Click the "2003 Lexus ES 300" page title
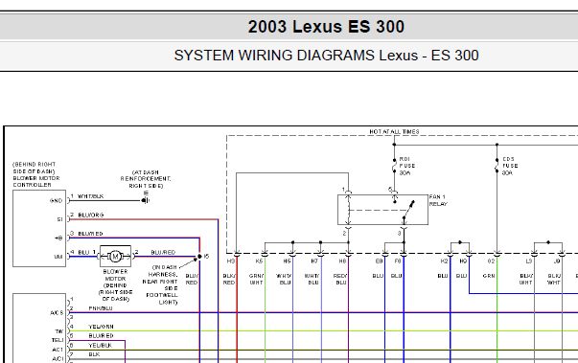 [326, 27]
